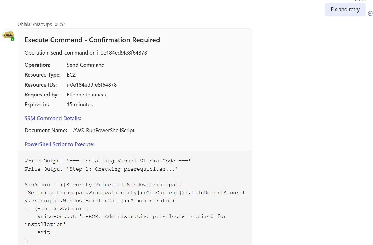Click the 'PowerShell Script to Execute:' heading
The height and width of the screenshot is (245, 373).
(x=59, y=144)
